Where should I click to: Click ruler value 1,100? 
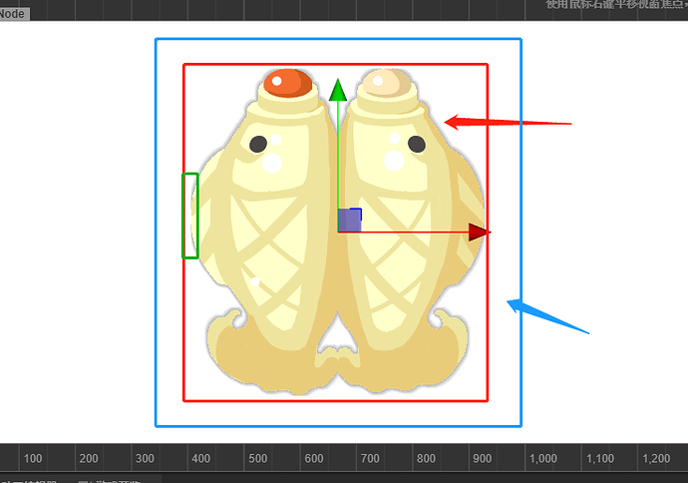(x=600, y=459)
